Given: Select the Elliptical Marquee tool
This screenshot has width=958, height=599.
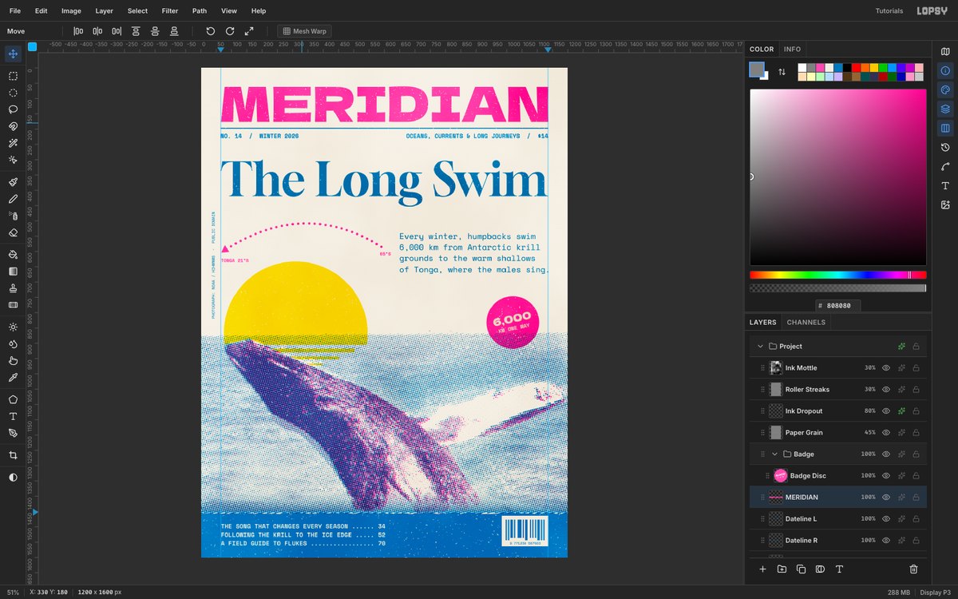Looking at the screenshot, I should point(13,93).
